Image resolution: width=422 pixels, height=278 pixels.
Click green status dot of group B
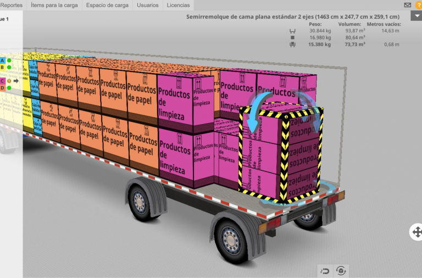[9, 67]
